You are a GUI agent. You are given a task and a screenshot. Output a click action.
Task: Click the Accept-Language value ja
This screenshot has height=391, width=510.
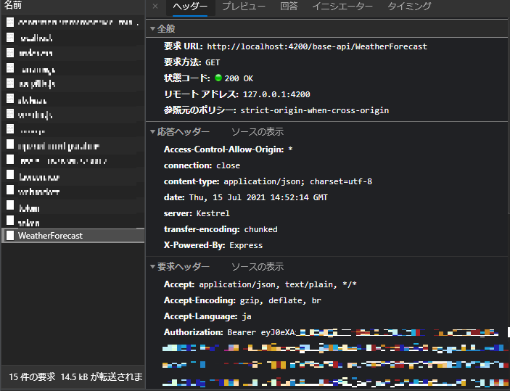click(247, 316)
